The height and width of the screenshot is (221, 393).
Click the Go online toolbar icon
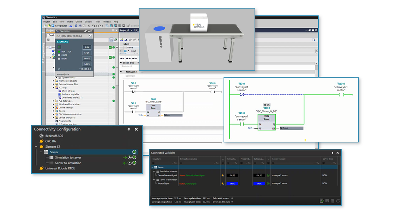128,26
